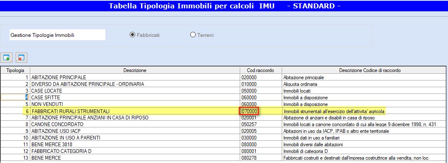448x163 pixels.
Task: Click the Descrizione column header
Action: [x=135, y=70]
